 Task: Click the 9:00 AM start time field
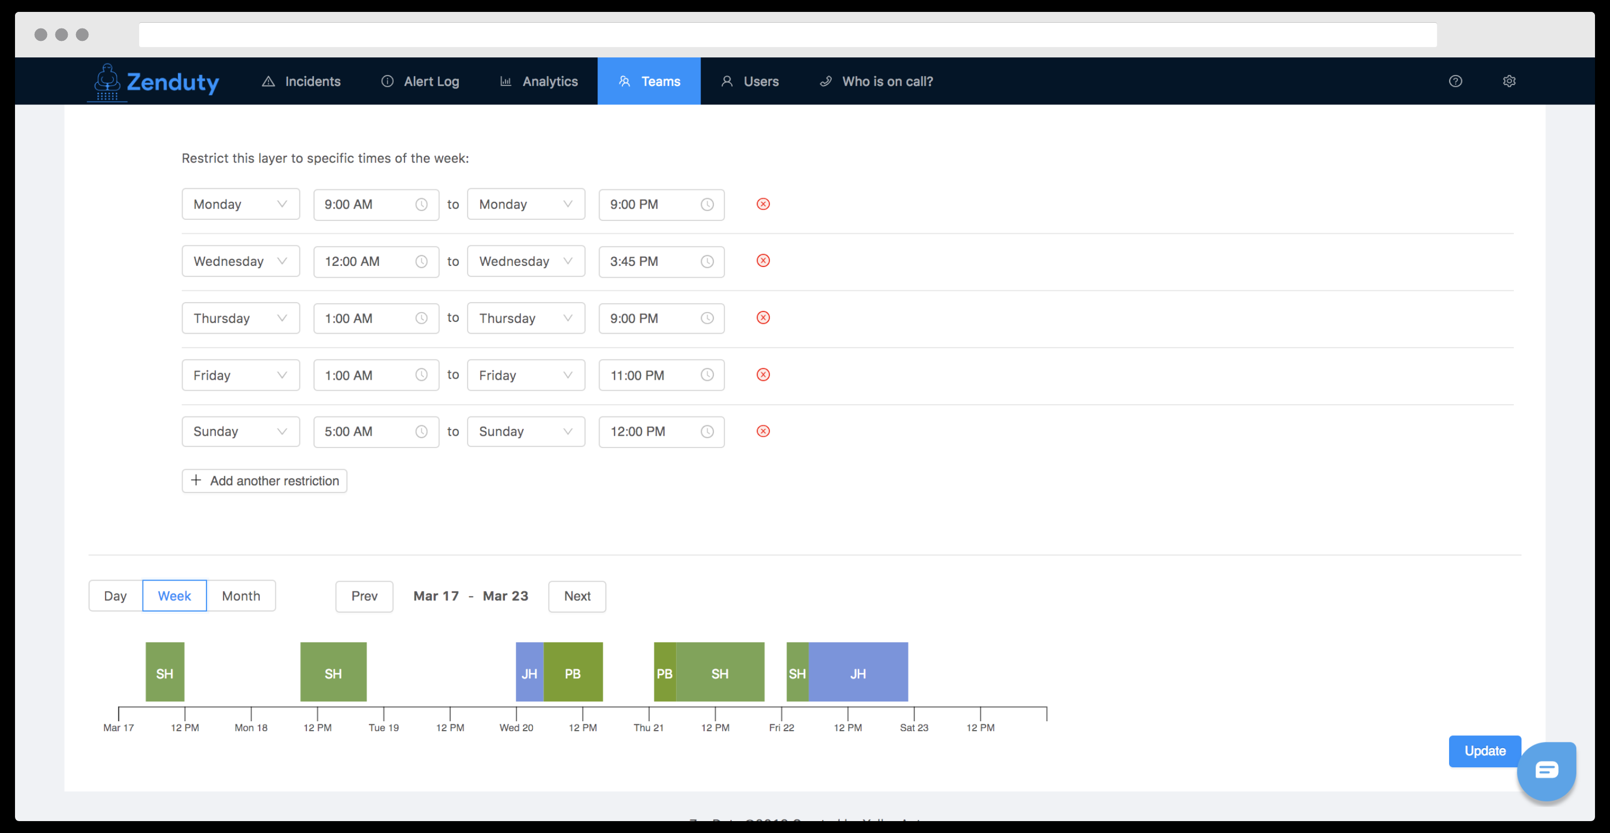coord(376,204)
